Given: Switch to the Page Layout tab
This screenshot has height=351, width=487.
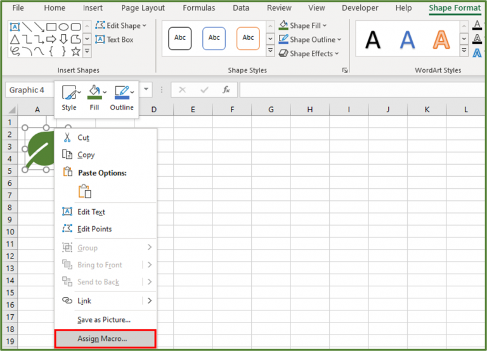Looking at the screenshot, I should tap(143, 8).
